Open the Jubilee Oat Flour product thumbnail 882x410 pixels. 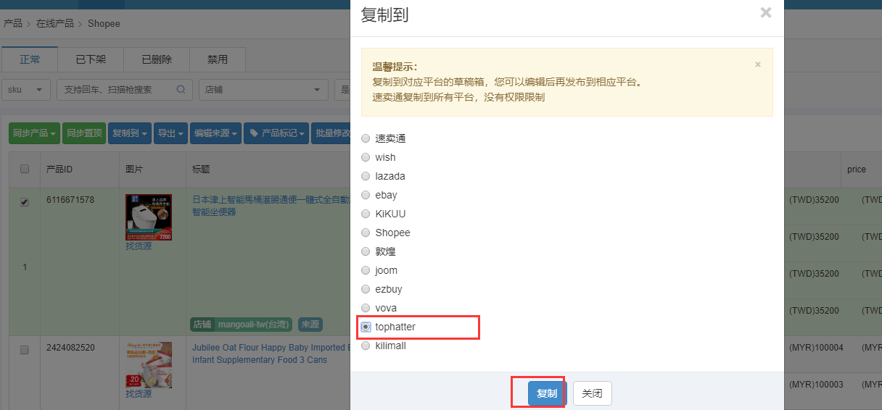pos(149,365)
